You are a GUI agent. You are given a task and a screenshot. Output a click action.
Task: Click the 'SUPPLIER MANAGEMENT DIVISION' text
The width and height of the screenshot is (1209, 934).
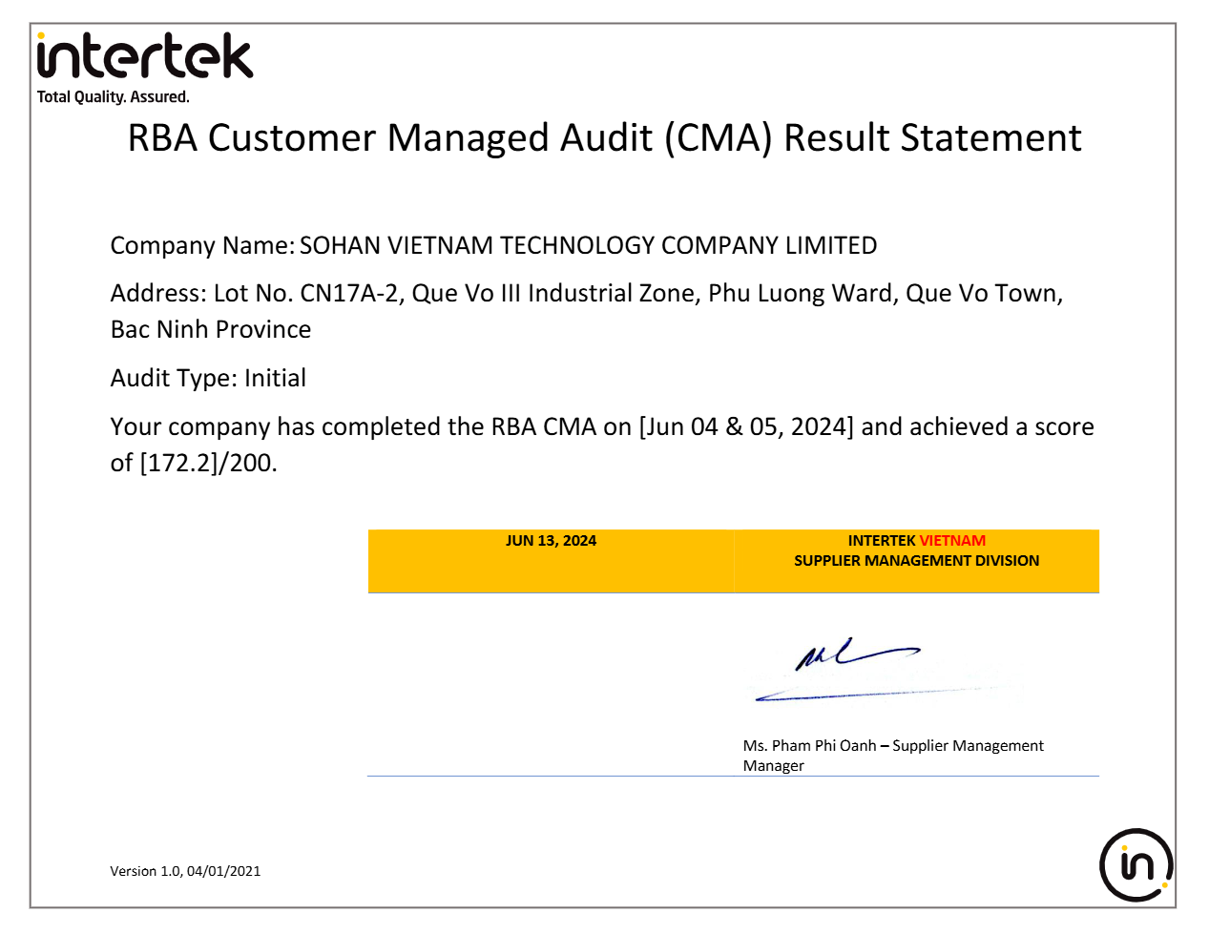[x=916, y=561]
